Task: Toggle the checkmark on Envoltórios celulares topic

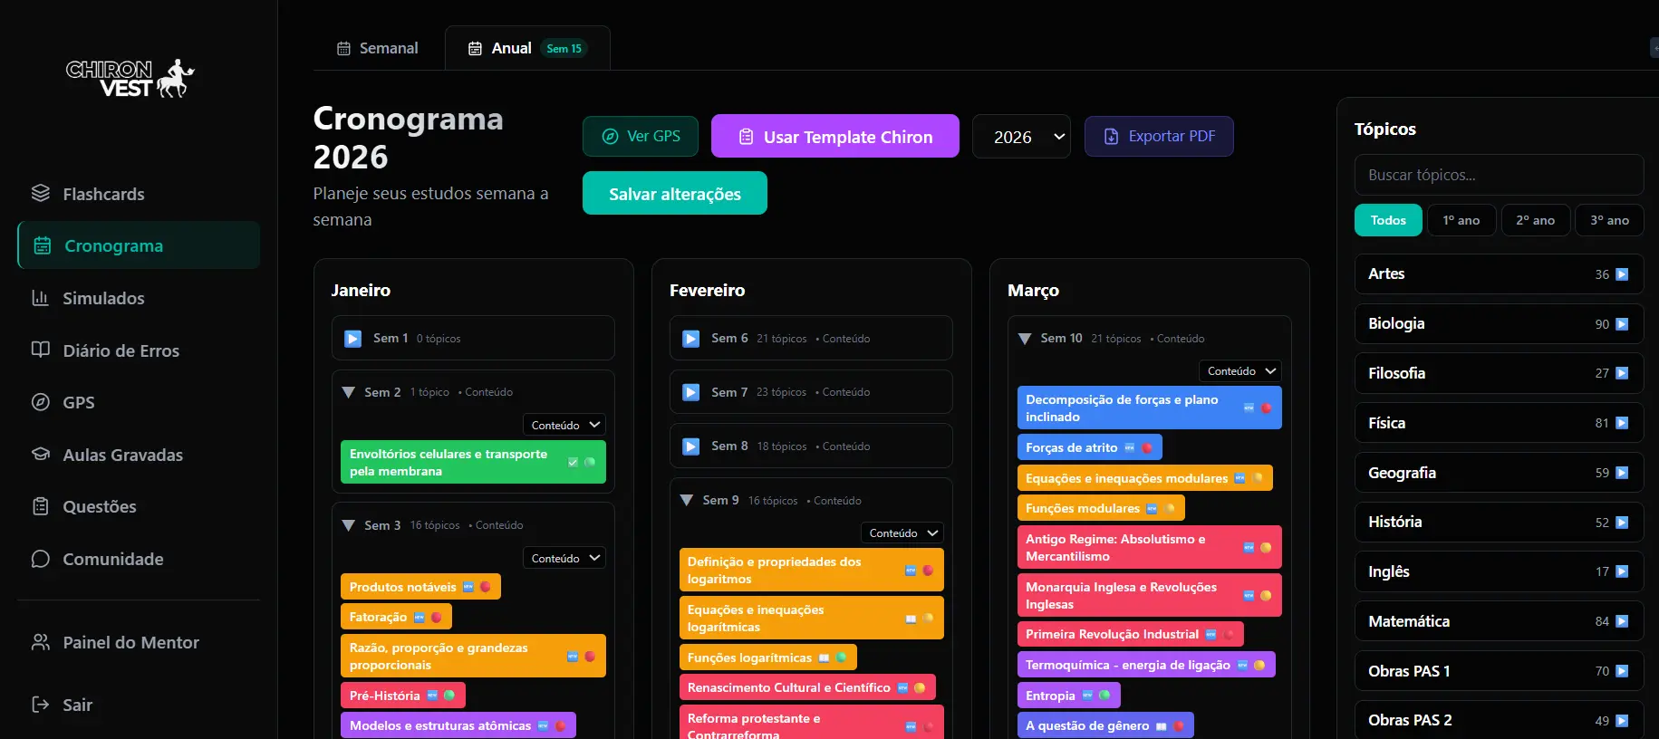Action: pyautogui.click(x=573, y=463)
